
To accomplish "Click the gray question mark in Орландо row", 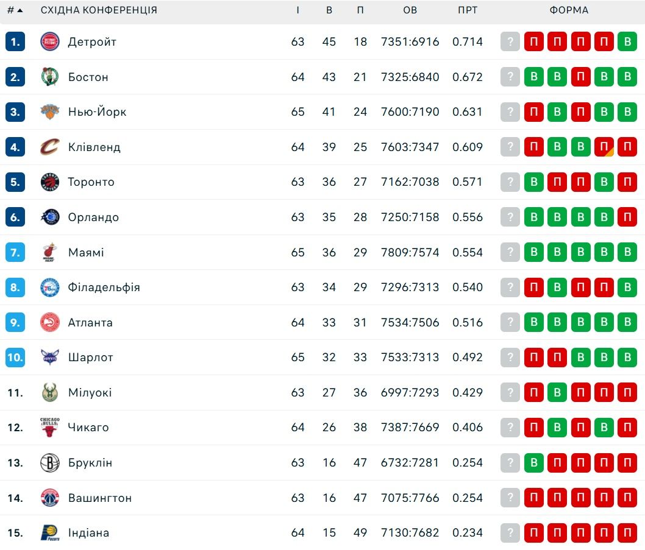I will tap(510, 217).
